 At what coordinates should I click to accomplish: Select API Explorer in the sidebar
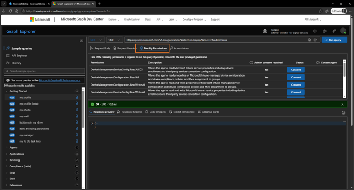[20, 55]
